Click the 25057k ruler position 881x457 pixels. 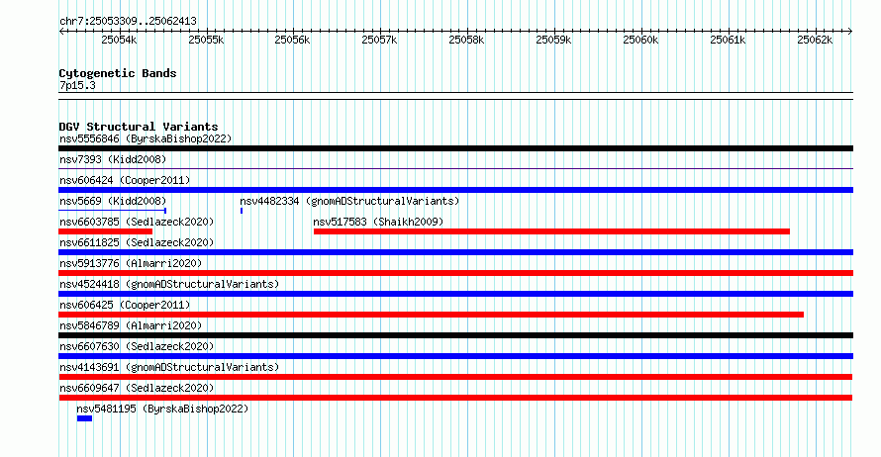(x=379, y=40)
